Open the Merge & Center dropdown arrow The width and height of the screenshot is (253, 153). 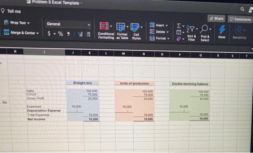coord(38,33)
